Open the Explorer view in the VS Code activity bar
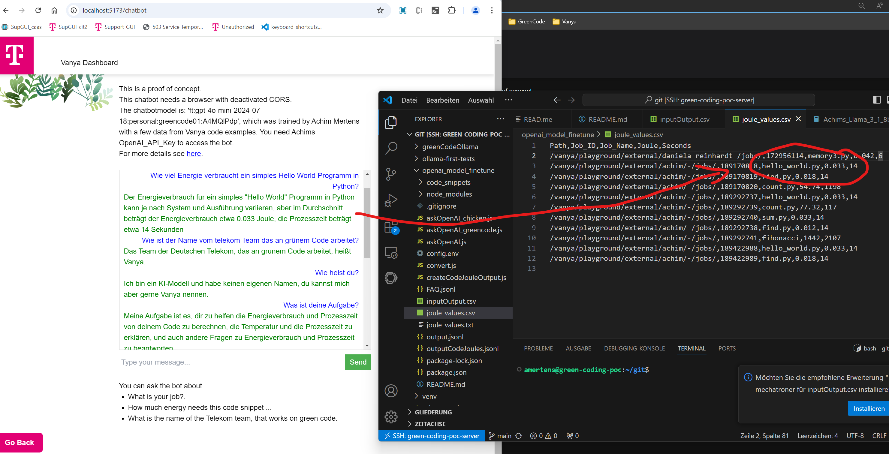 click(391, 122)
